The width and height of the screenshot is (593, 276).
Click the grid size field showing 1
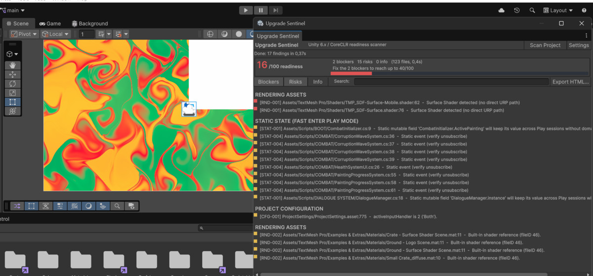tap(86, 34)
